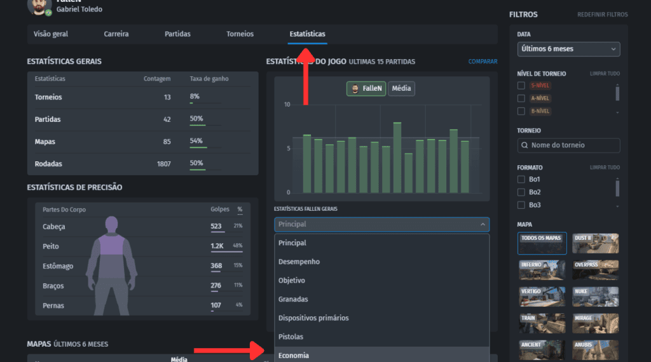Clear format filters with LIMPAR TUDO
This screenshot has height=362, width=651.
point(605,168)
